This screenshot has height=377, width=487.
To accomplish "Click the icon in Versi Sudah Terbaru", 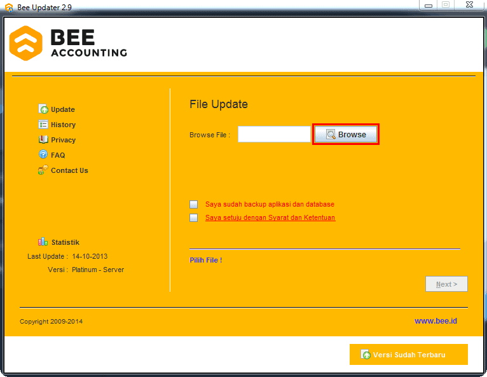I will coord(366,354).
